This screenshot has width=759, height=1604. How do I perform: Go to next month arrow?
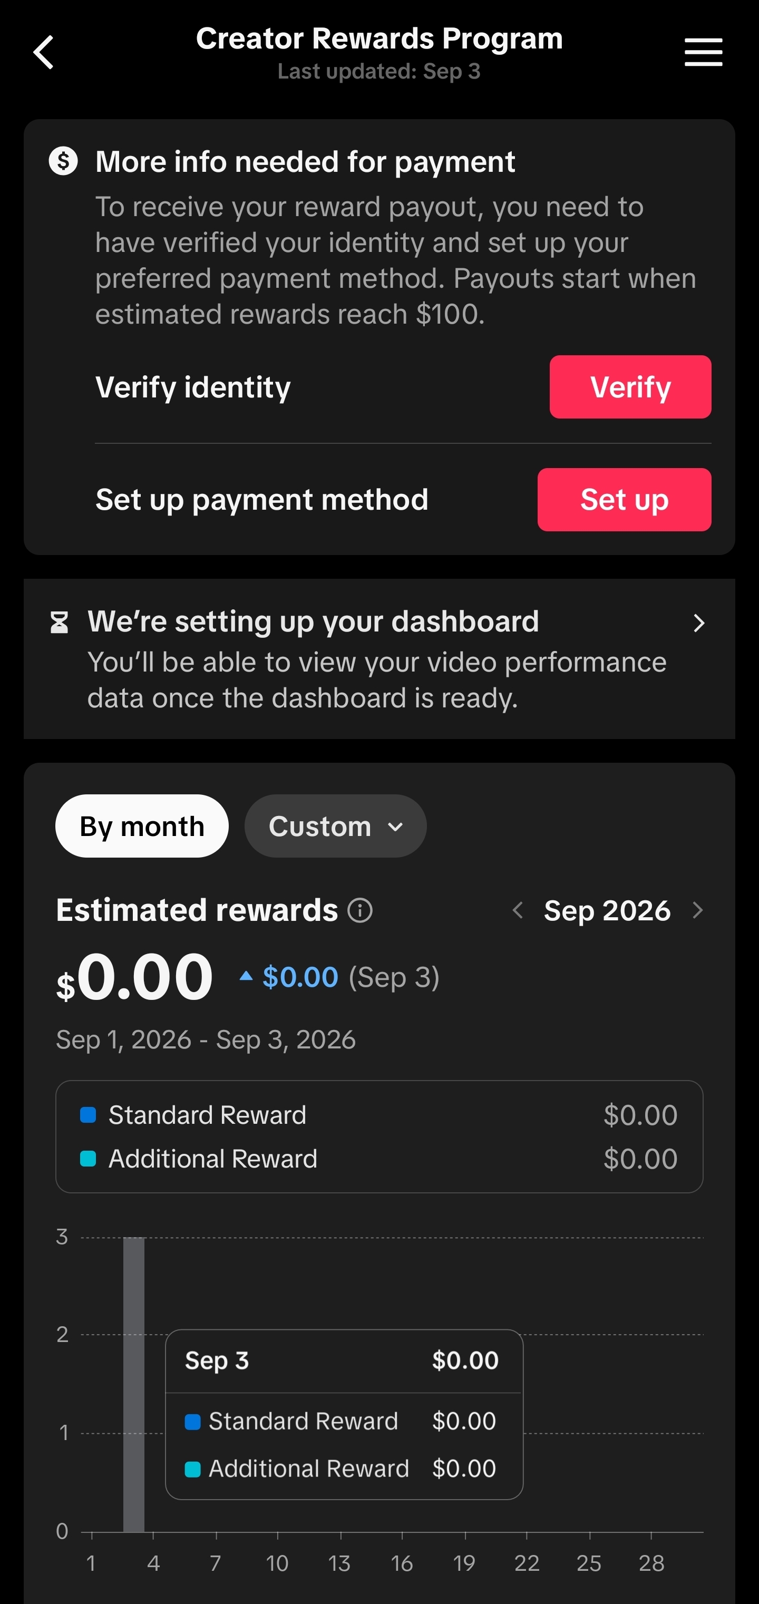pos(697,910)
